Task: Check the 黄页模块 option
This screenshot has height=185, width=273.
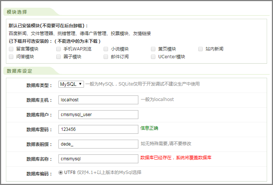Action: click(153, 49)
